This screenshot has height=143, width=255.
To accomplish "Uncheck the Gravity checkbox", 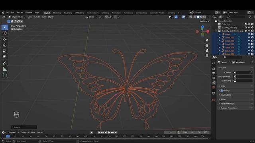I will (222, 91).
